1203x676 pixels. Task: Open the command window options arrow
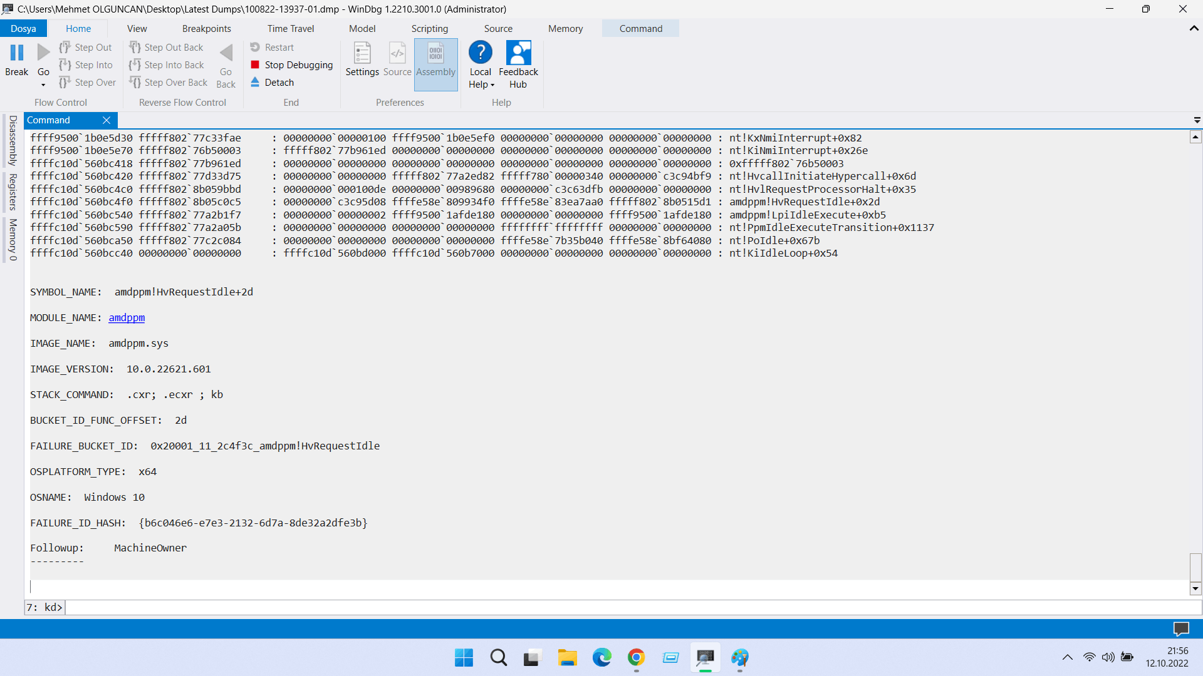[x=1197, y=120]
